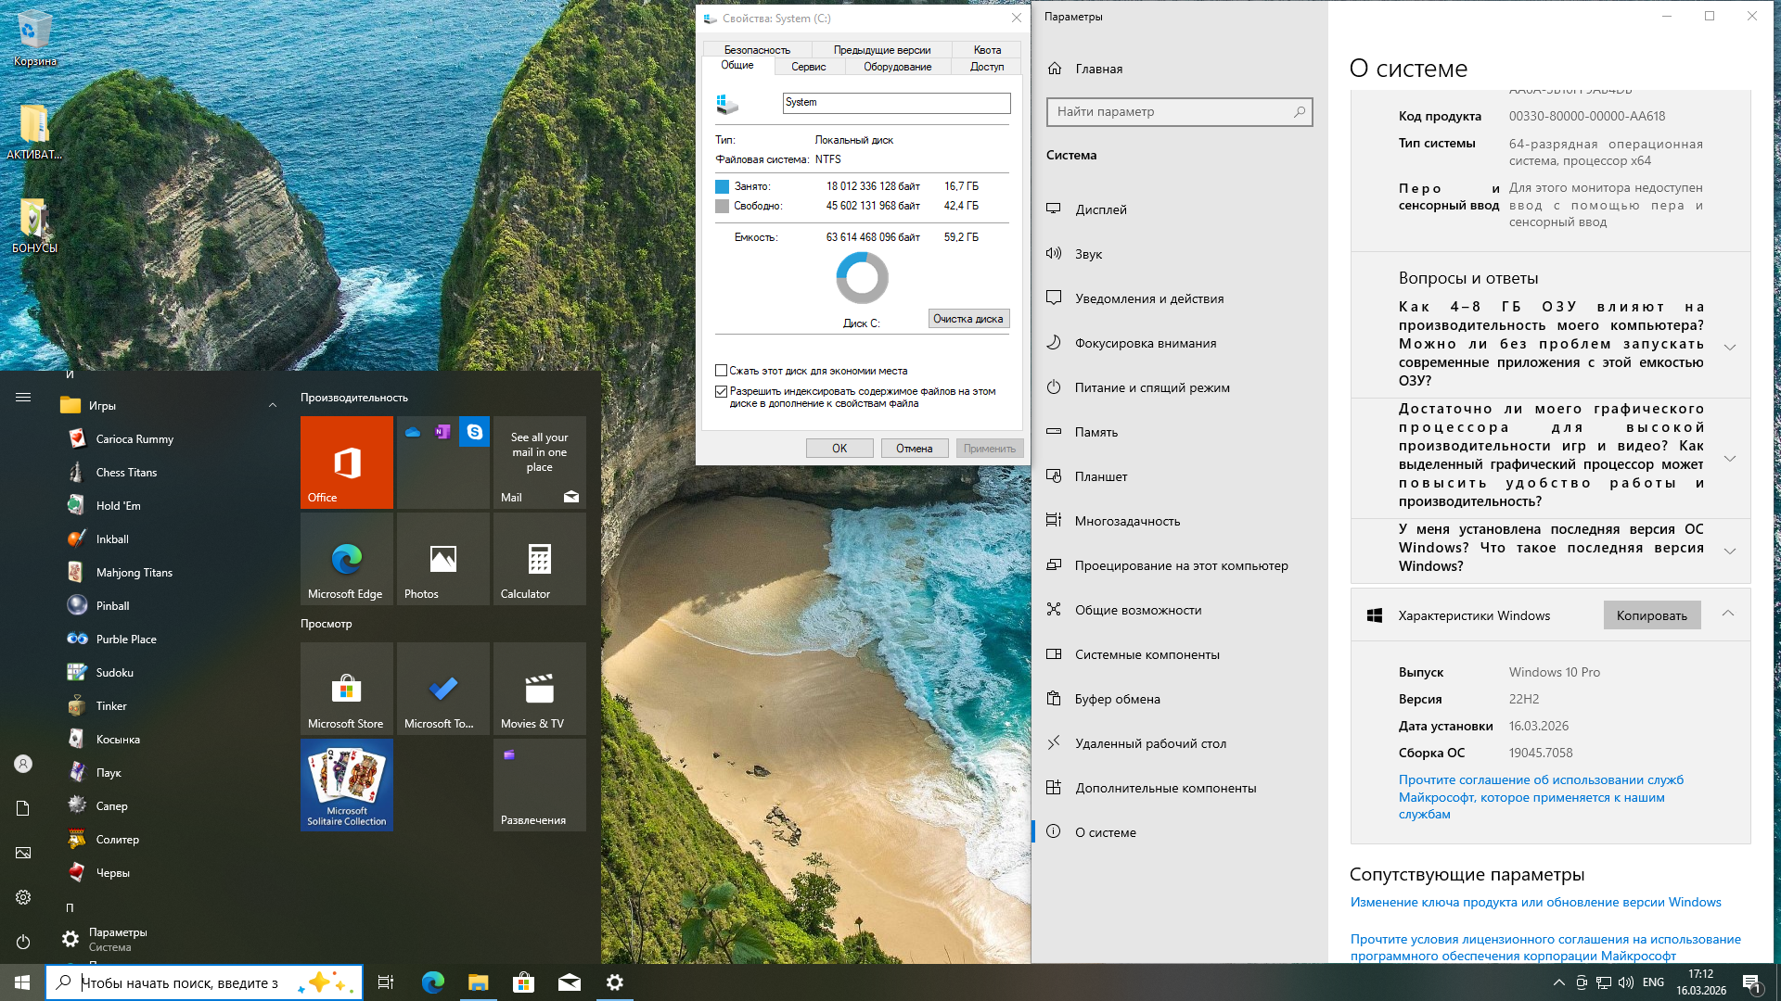Open the Office tile in Start menu
Viewport: 1781px width, 1001px height.
346,462
